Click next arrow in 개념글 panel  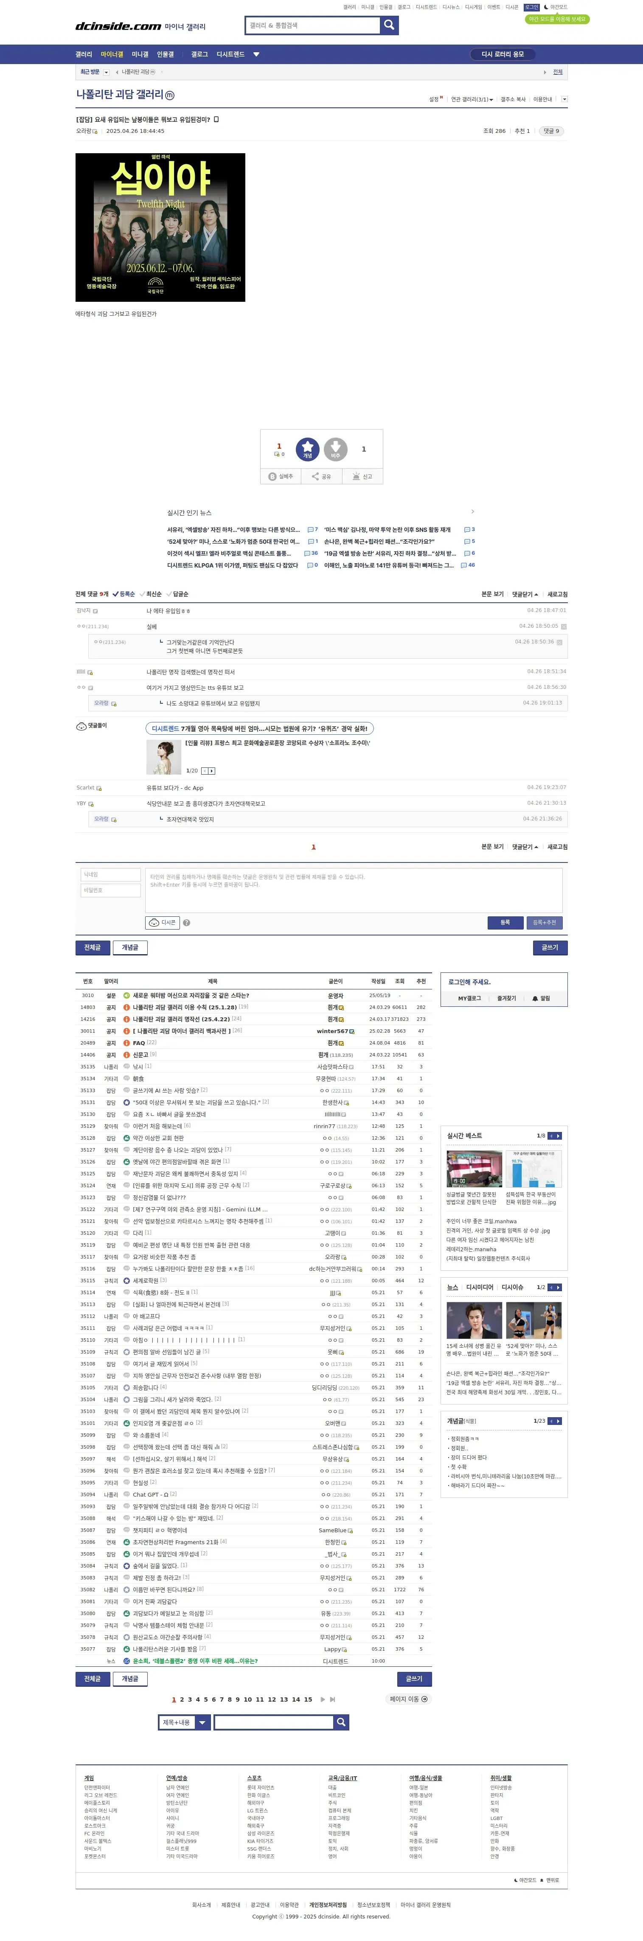tap(559, 1421)
